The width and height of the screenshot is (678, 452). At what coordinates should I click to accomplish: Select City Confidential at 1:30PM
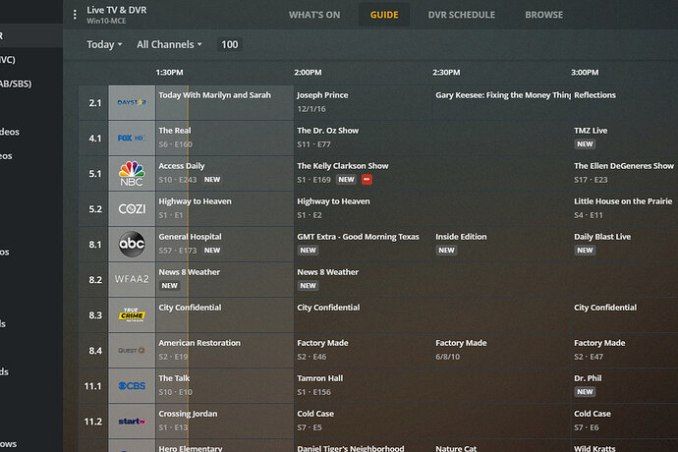224,314
